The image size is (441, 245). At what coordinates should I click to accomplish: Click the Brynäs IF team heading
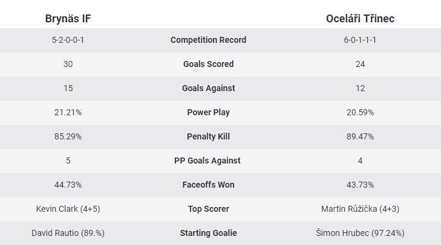click(68, 19)
